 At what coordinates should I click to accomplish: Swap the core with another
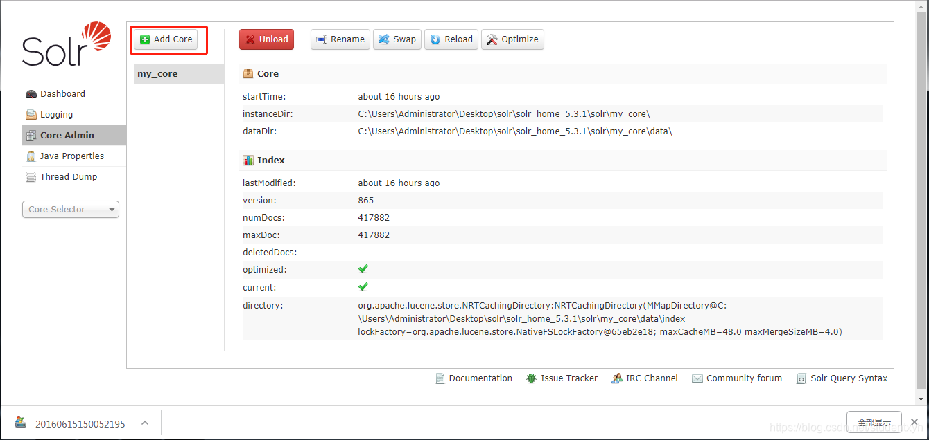point(397,39)
